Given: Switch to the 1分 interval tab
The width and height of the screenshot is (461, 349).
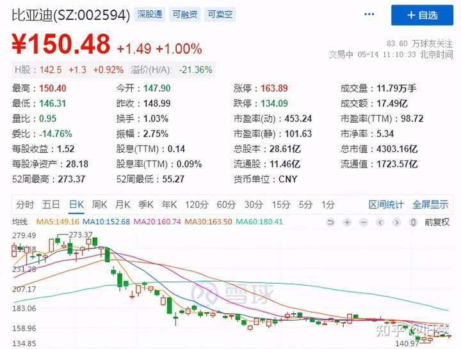Looking at the screenshot, I should 328,205.
